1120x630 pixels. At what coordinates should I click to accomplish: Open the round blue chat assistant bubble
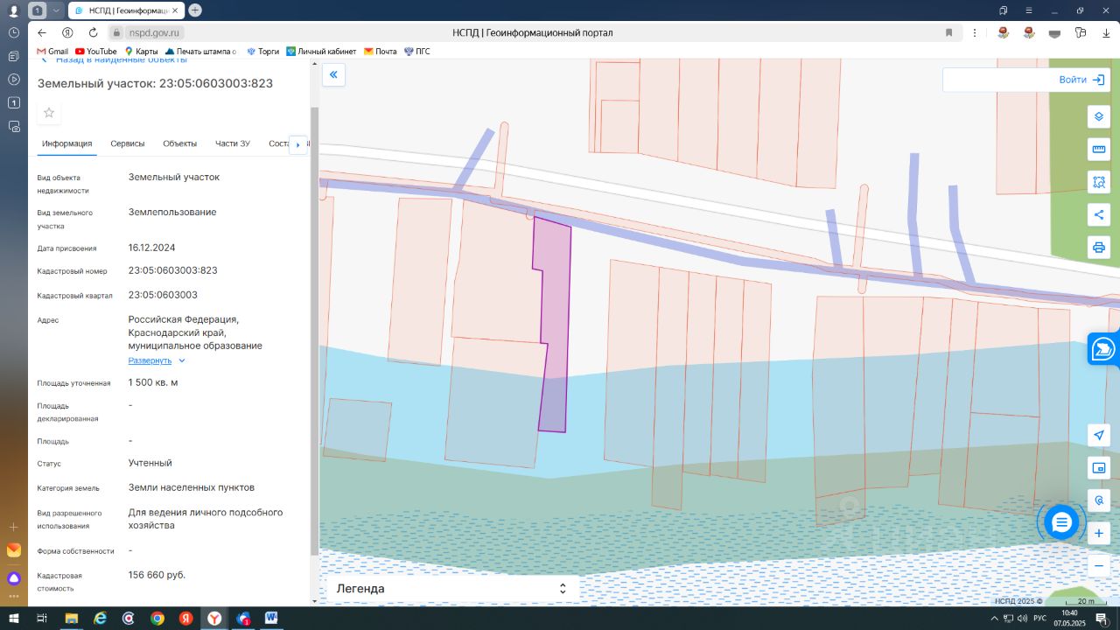(x=1061, y=522)
